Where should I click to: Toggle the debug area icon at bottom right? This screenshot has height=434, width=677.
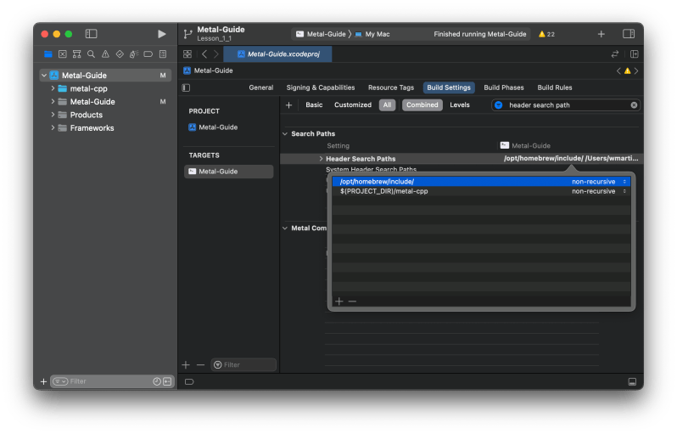(632, 381)
